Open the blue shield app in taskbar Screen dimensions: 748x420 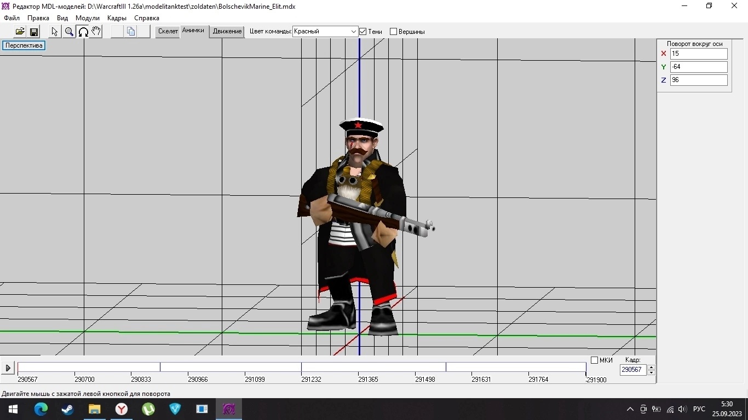pos(175,409)
